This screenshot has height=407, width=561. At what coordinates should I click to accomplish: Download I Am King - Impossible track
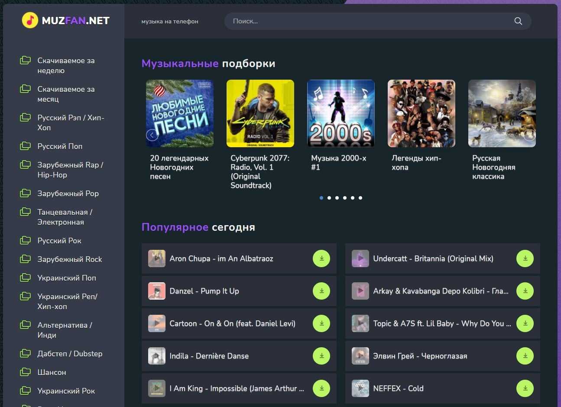point(321,388)
